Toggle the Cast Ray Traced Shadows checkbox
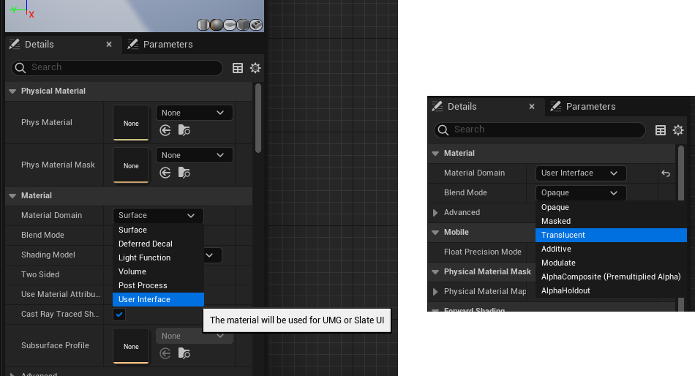 pos(119,315)
